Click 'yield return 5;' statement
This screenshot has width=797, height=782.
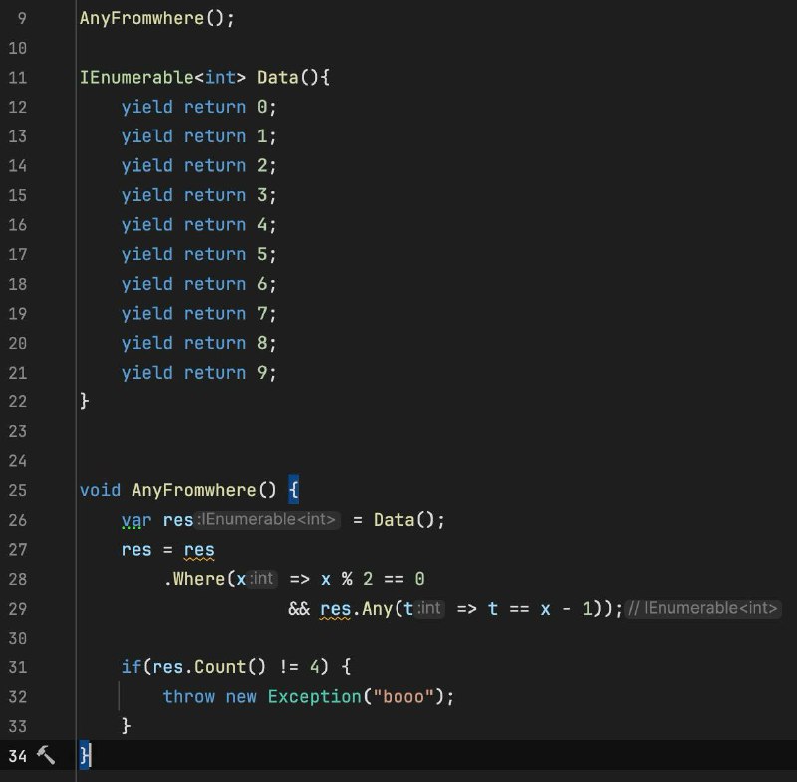198,254
